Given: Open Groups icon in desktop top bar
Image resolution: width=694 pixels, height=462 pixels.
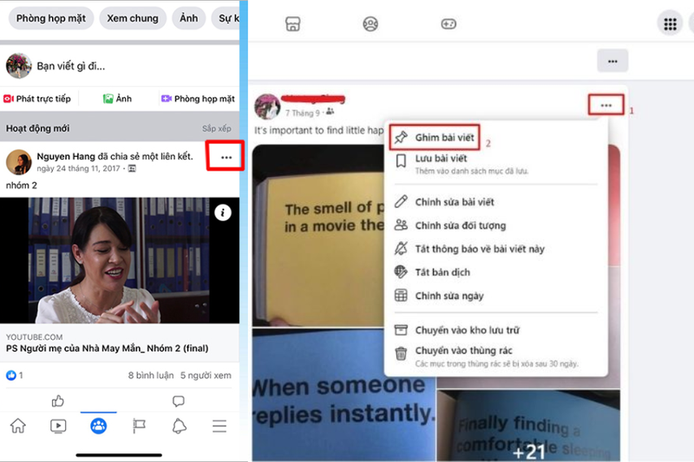Looking at the screenshot, I should pos(370,24).
